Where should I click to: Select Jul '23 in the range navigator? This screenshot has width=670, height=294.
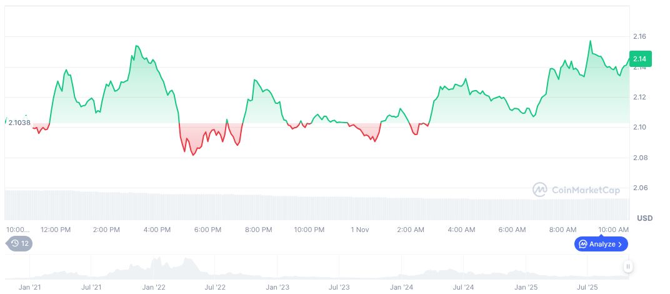tap(339, 287)
